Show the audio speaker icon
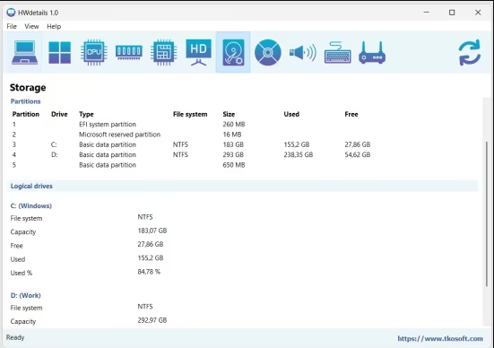The width and height of the screenshot is (494, 348). pyautogui.click(x=303, y=52)
